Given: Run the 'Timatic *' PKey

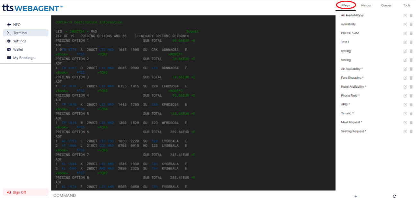Looking at the screenshot, I should click(x=347, y=113).
